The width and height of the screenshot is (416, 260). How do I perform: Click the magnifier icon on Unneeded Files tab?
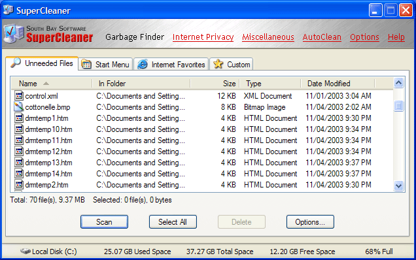pyautogui.click(x=16, y=63)
